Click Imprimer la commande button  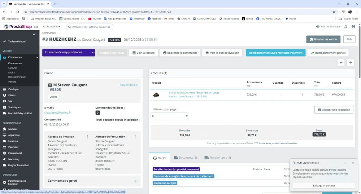click(180, 53)
